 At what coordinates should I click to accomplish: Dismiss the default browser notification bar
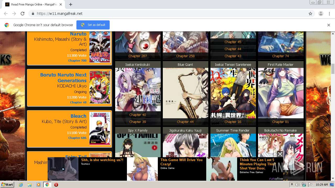tap(329, 25)
